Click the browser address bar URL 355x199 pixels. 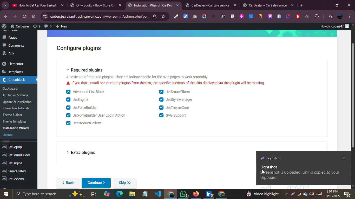coord(100,16)
